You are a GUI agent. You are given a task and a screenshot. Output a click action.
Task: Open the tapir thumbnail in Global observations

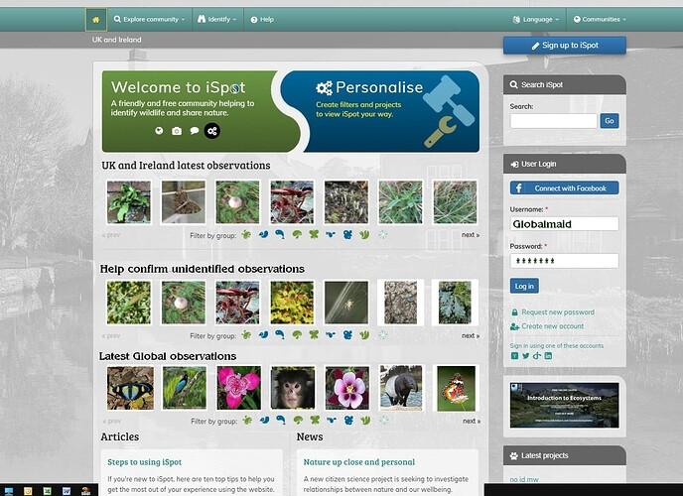coord(401,388)
